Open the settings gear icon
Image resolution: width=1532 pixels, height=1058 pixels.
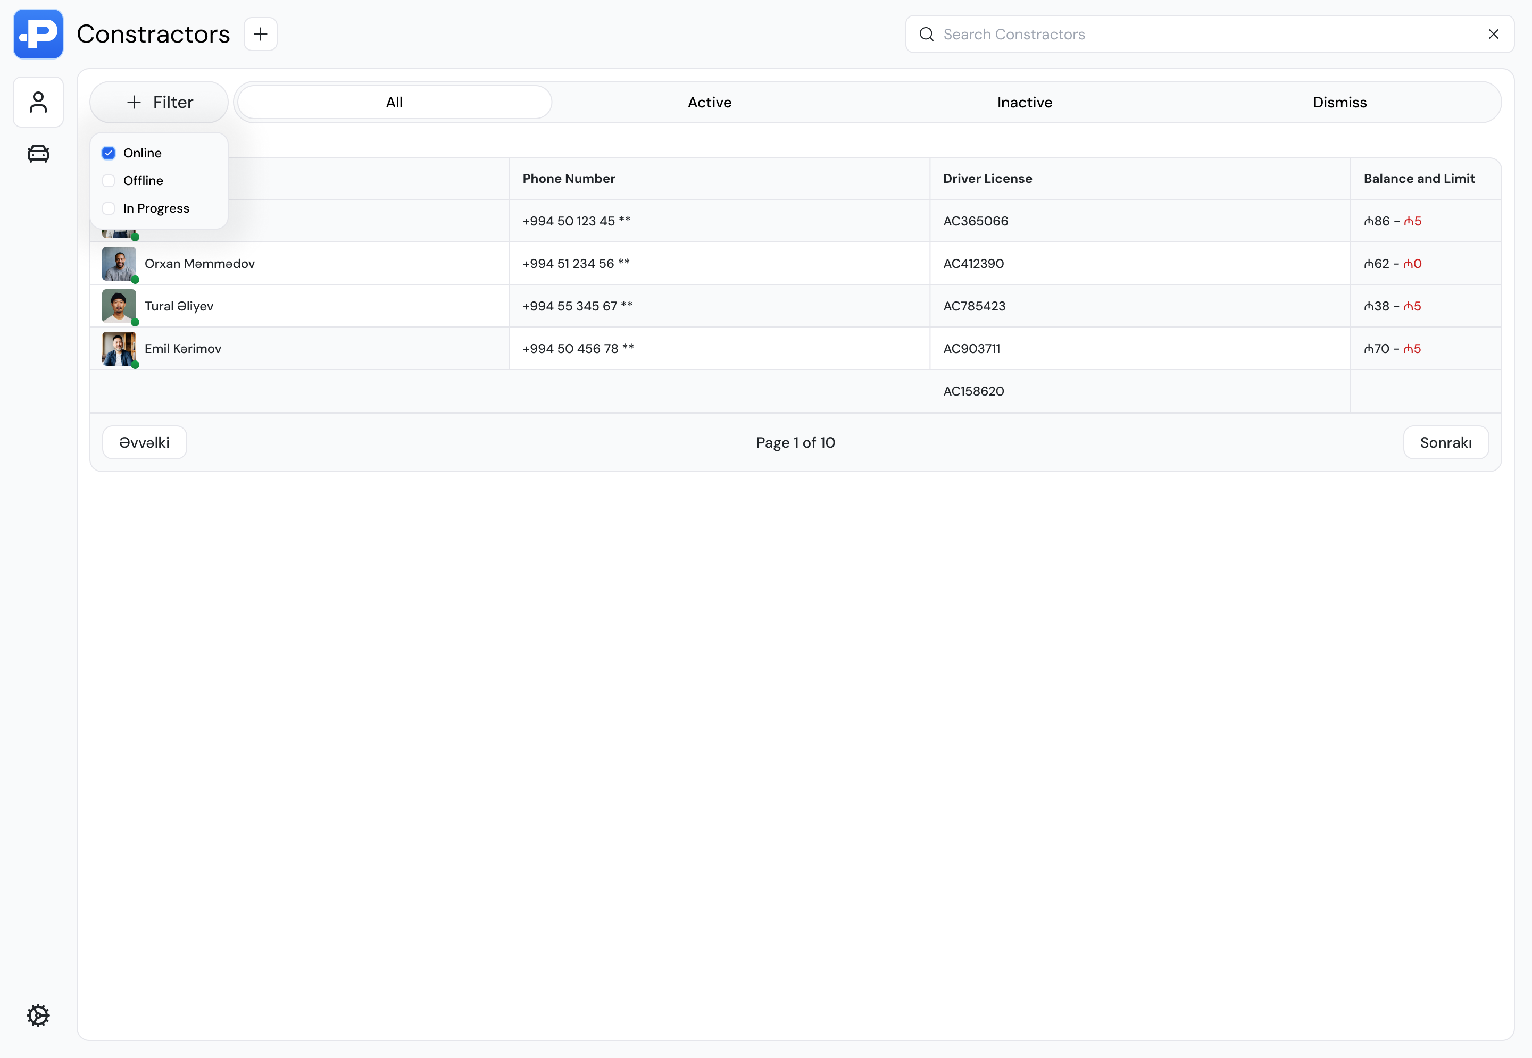pyautogui.click(x=38, y=1015)
